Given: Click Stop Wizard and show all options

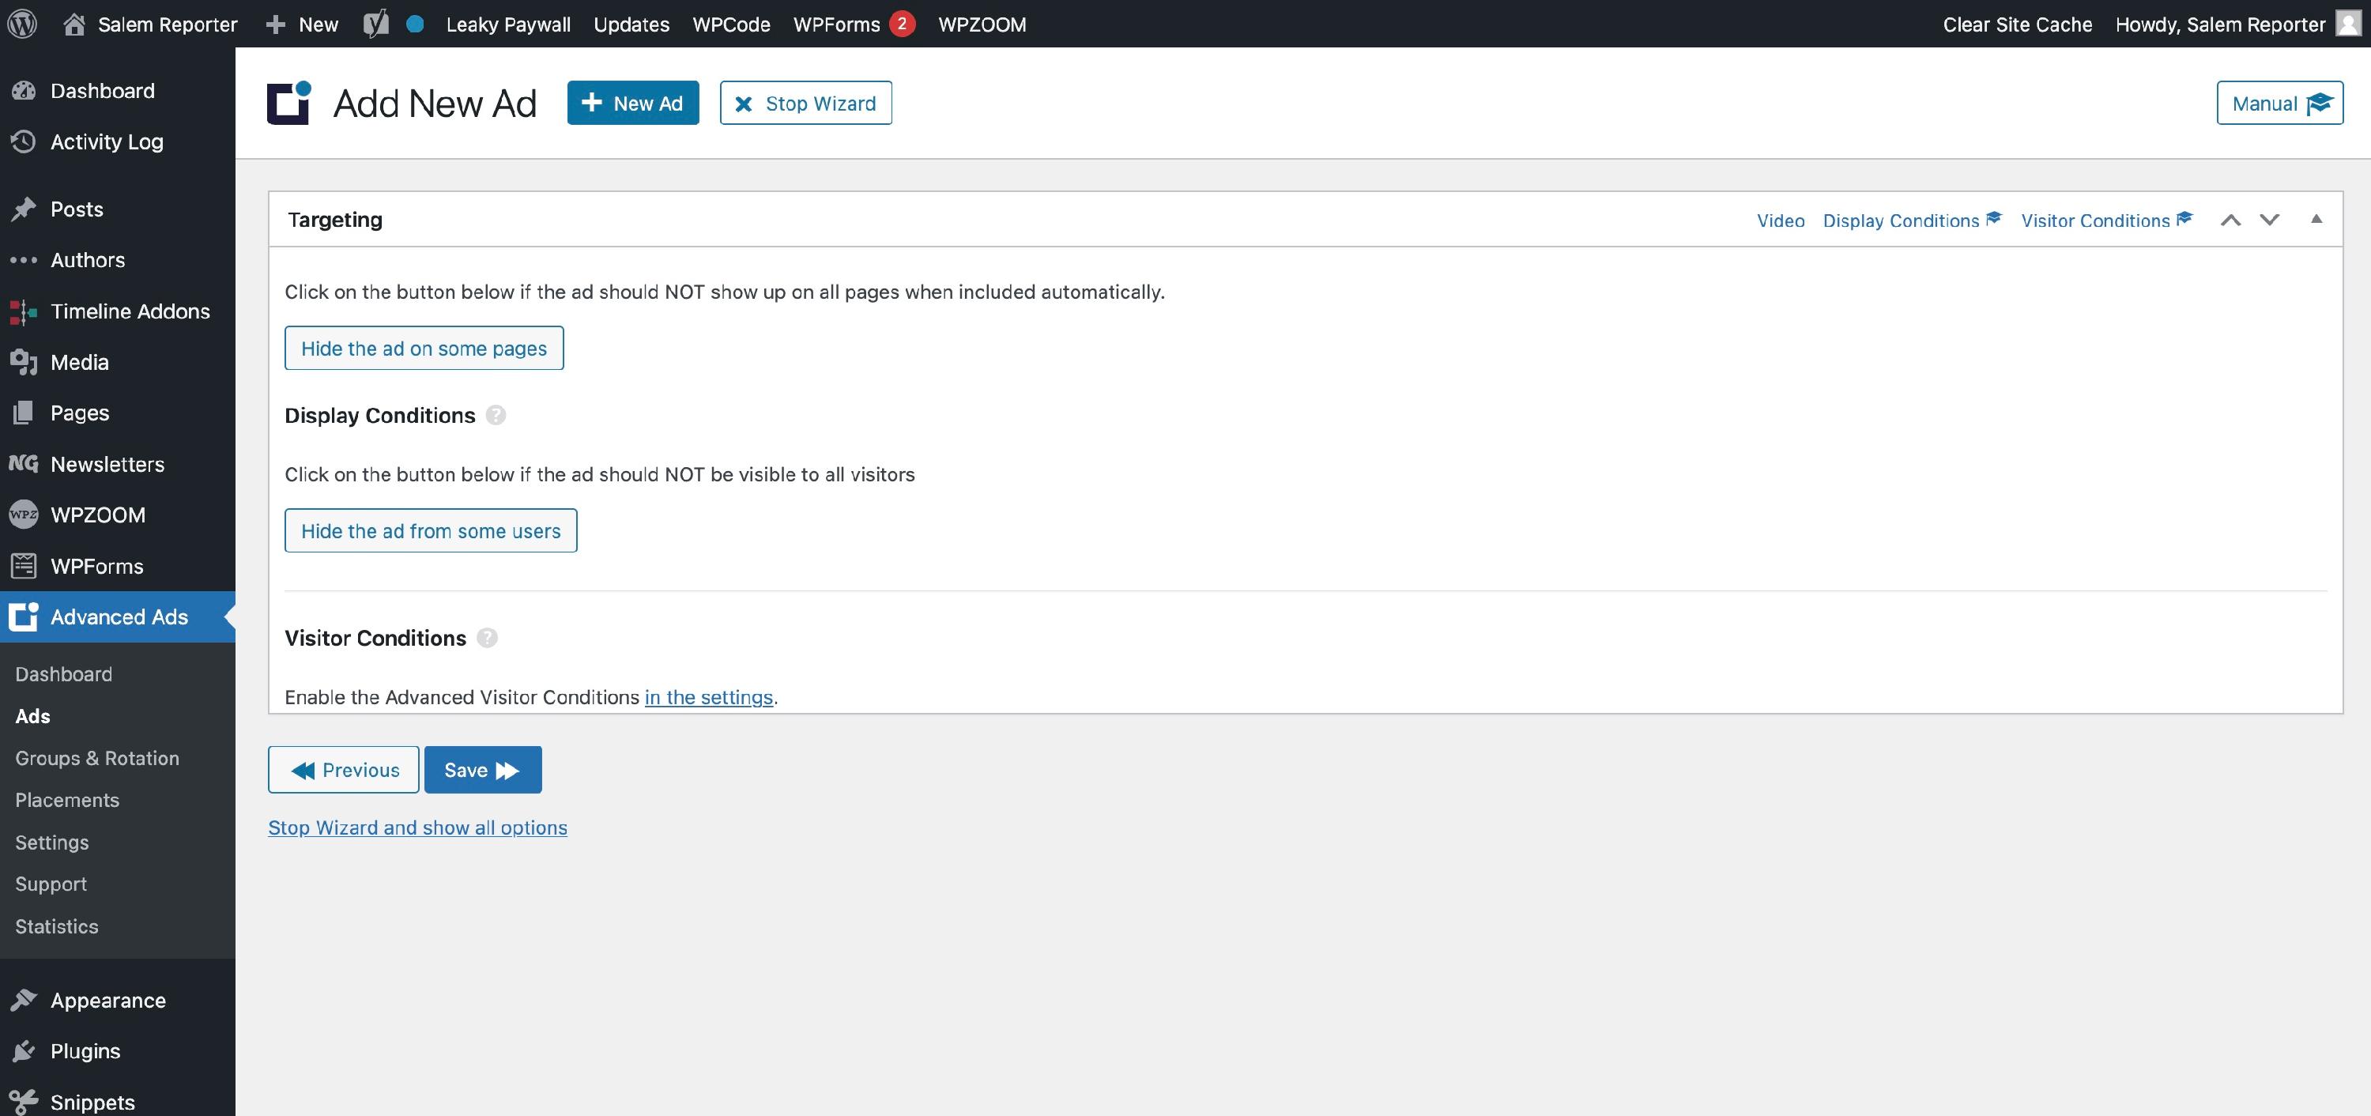Looking at the screenshot, I should coord(417,828).
